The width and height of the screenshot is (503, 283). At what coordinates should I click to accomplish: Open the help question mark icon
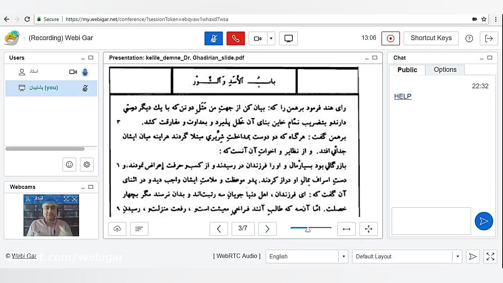[x=469, y=38]
